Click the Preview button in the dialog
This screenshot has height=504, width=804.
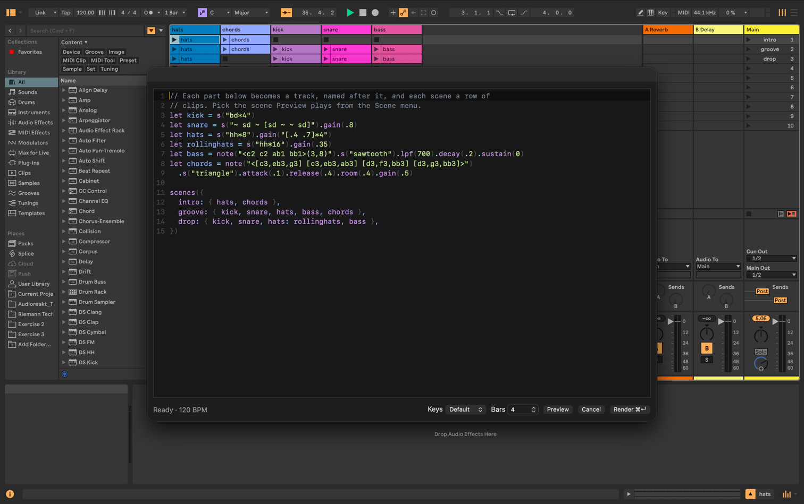[558, 409]
